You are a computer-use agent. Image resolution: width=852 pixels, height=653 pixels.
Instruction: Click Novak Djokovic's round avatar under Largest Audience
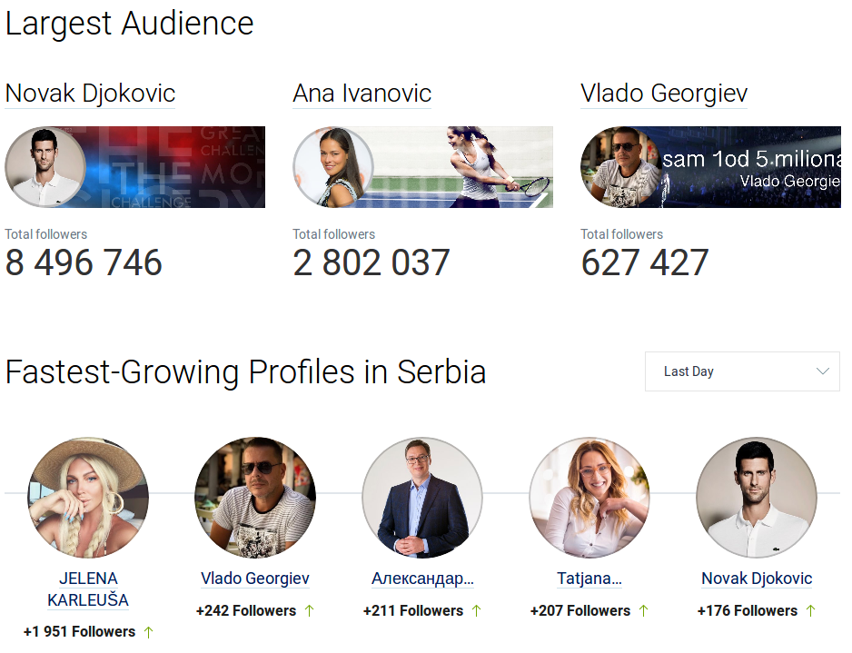[x=45, y=167]
